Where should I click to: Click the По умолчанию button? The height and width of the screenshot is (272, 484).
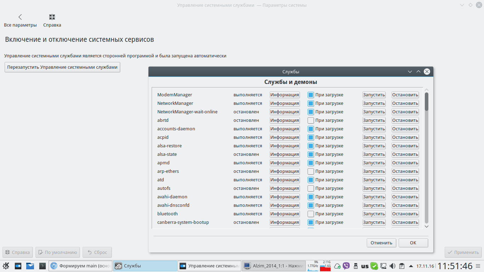coord(57,252)
